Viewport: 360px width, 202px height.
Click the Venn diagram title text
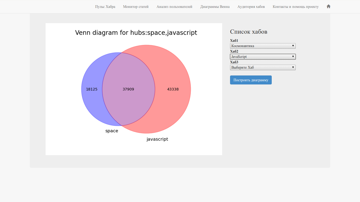(x=136, y=33)
